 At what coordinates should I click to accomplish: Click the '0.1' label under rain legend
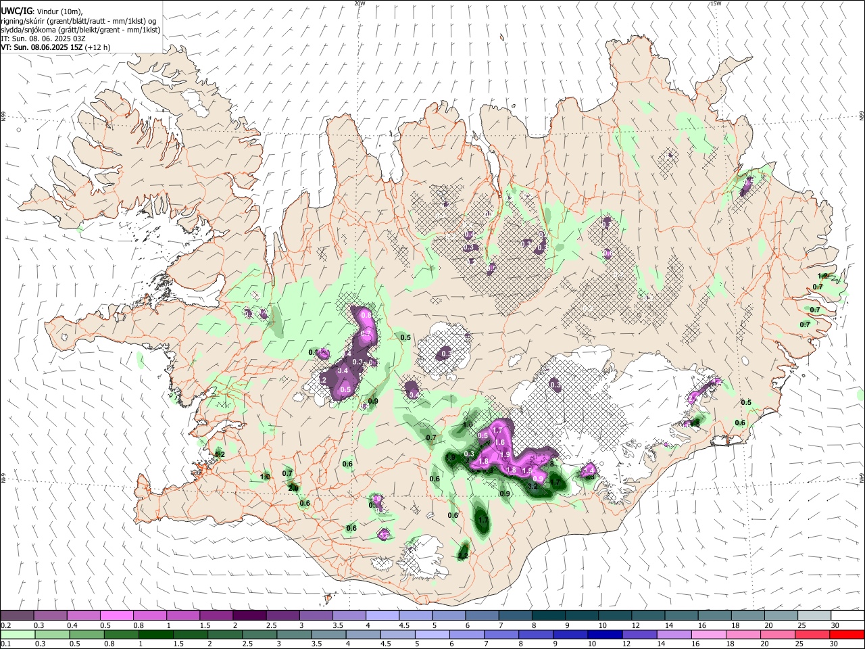5,644
